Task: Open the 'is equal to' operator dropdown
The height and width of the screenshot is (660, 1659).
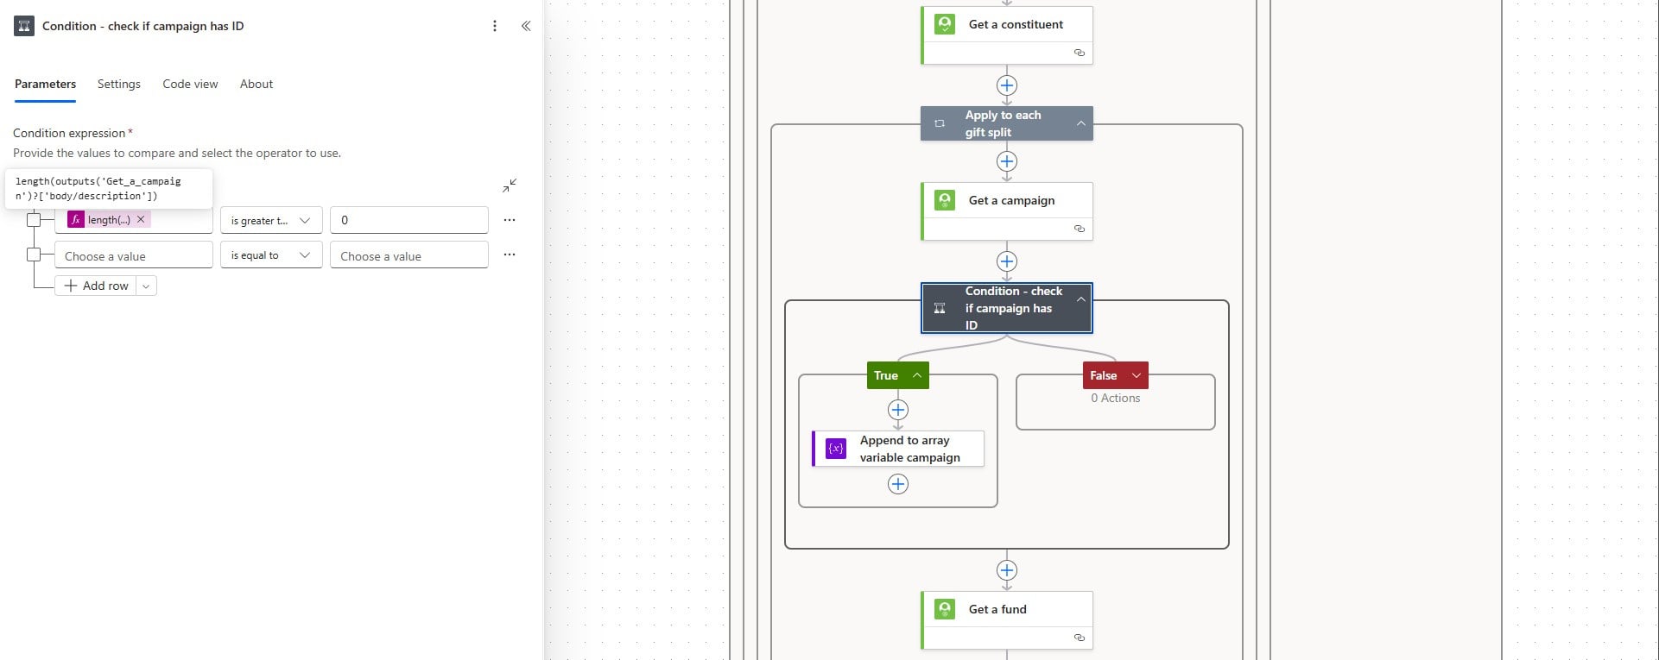Action: tap(271, 255)
